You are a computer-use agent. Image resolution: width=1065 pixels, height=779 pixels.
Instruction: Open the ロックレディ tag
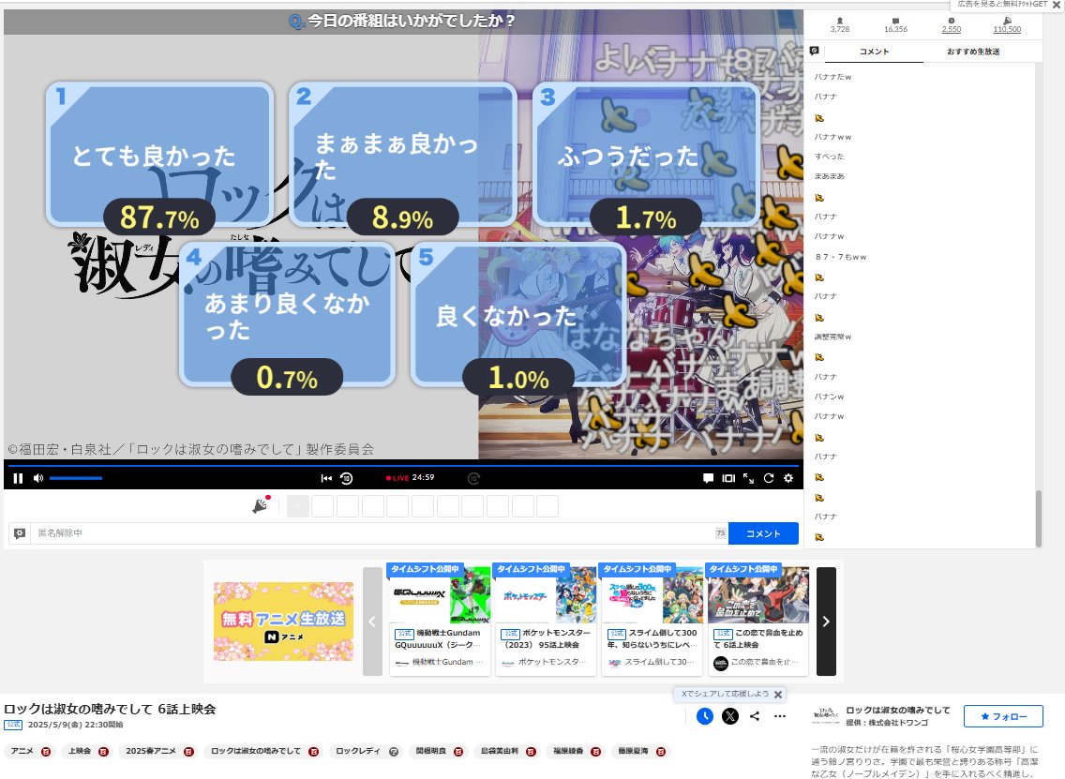[x=358, y=751]
